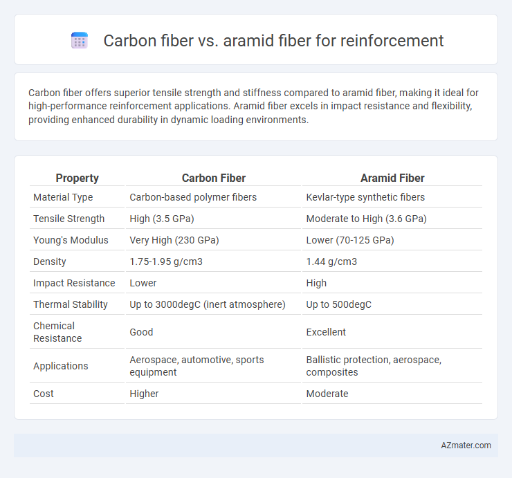
Task: Select the '1.75-1.95 g/cm3' cell
Action: pyautogui.click(x=166, y=261)
